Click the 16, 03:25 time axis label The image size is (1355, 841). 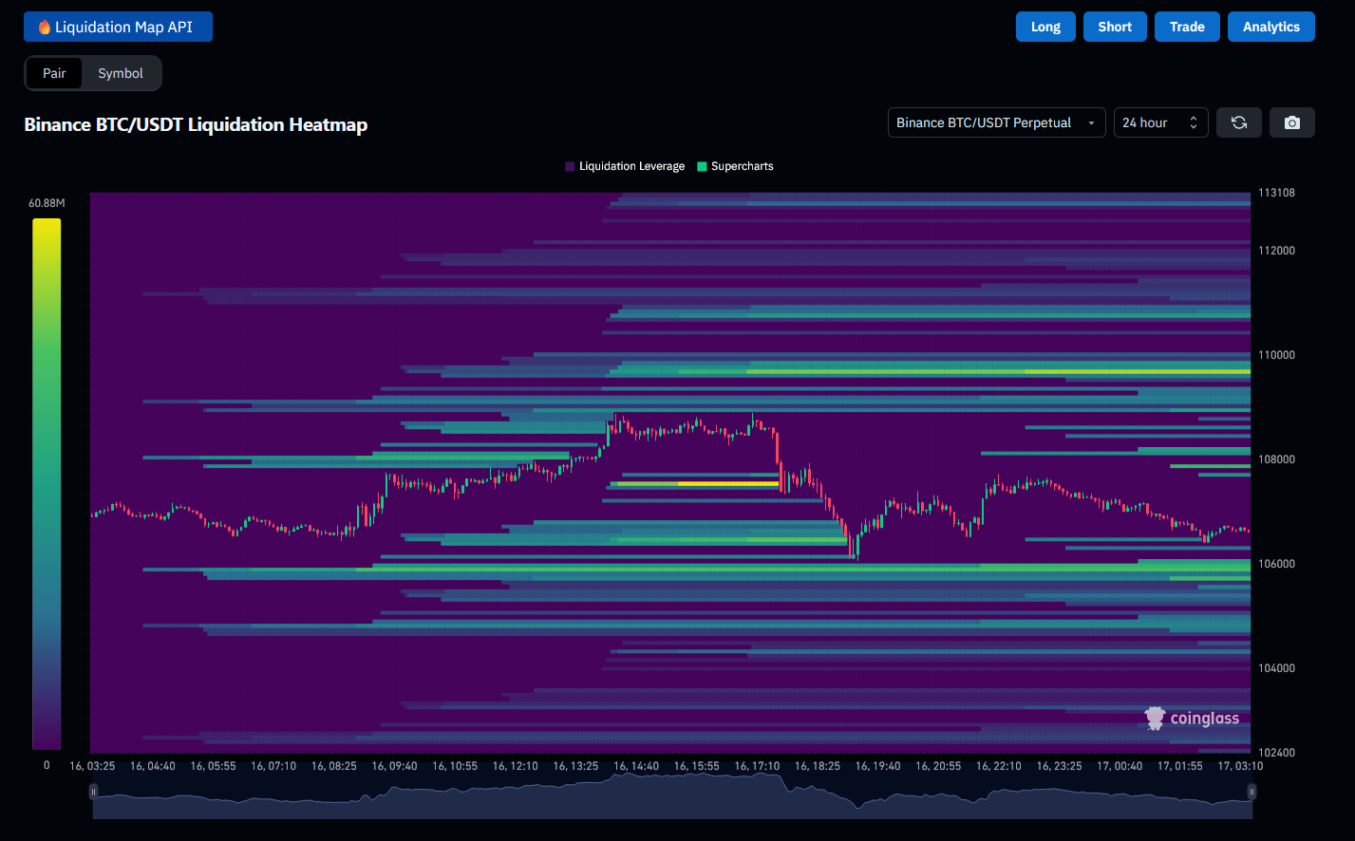(x=92, y=766)
